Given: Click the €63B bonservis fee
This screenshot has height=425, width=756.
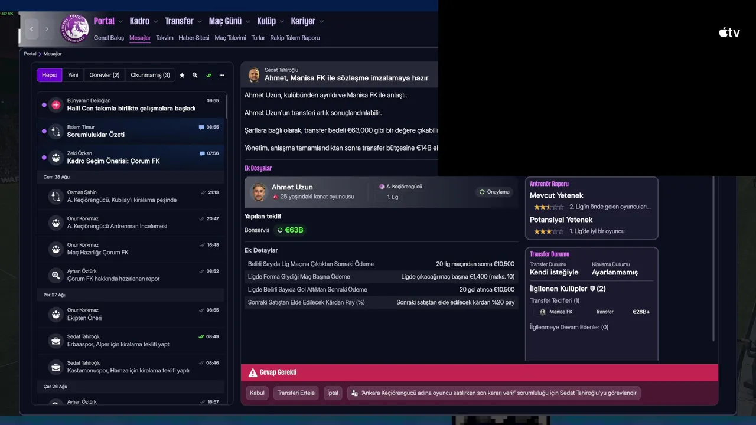Looking at the screenshot, I should [x=291, y=230].
